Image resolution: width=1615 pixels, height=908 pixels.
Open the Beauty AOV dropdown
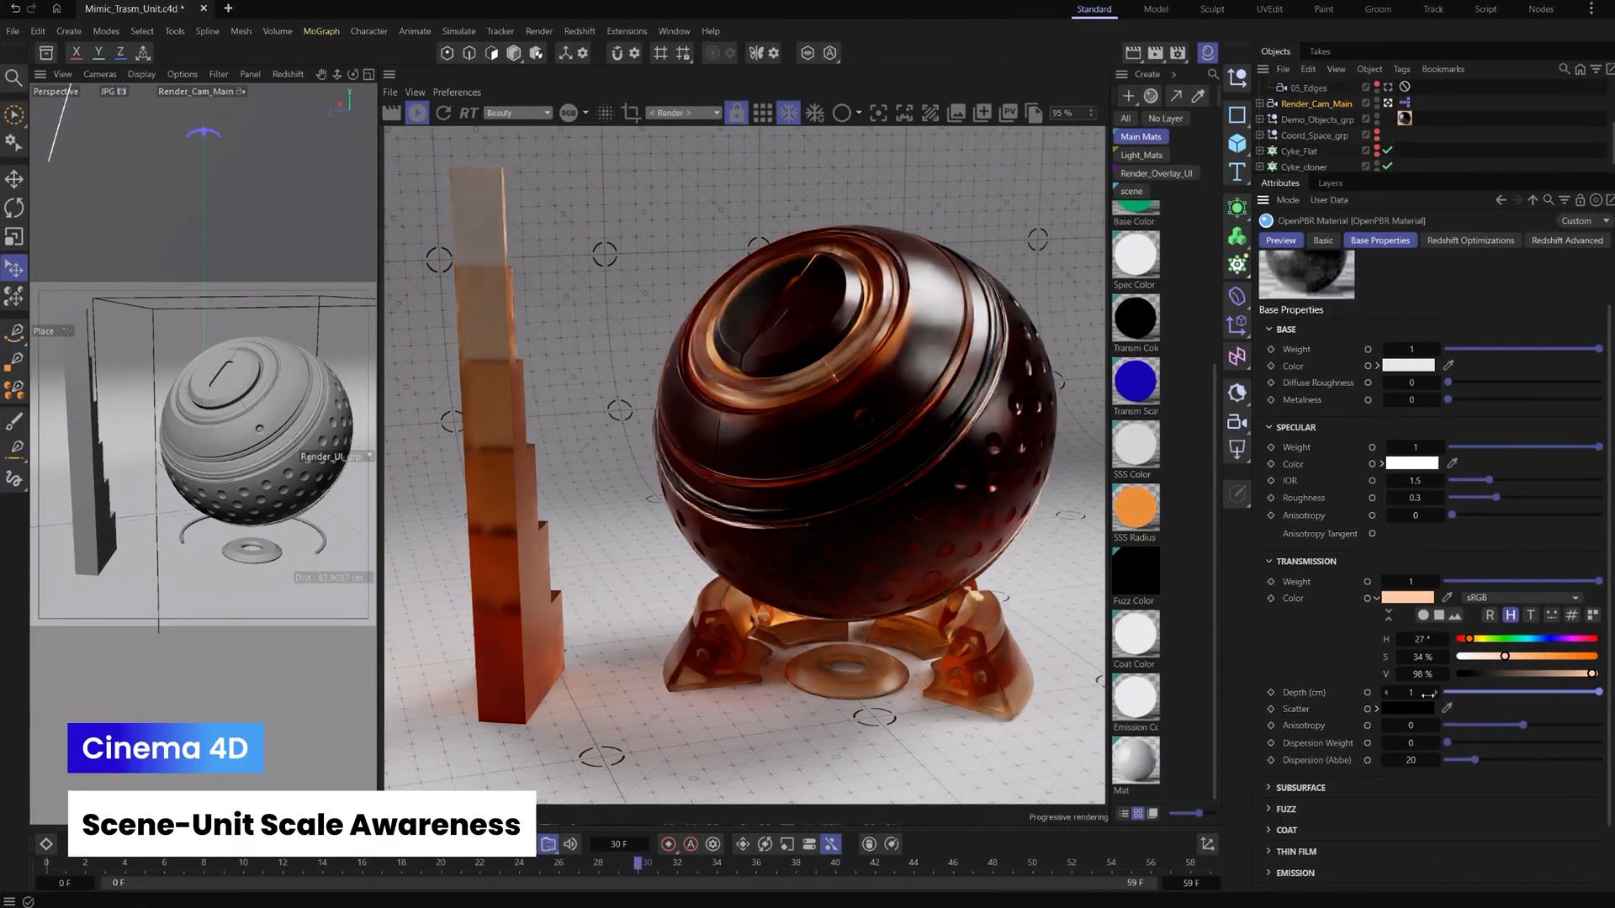click(517, 113)
